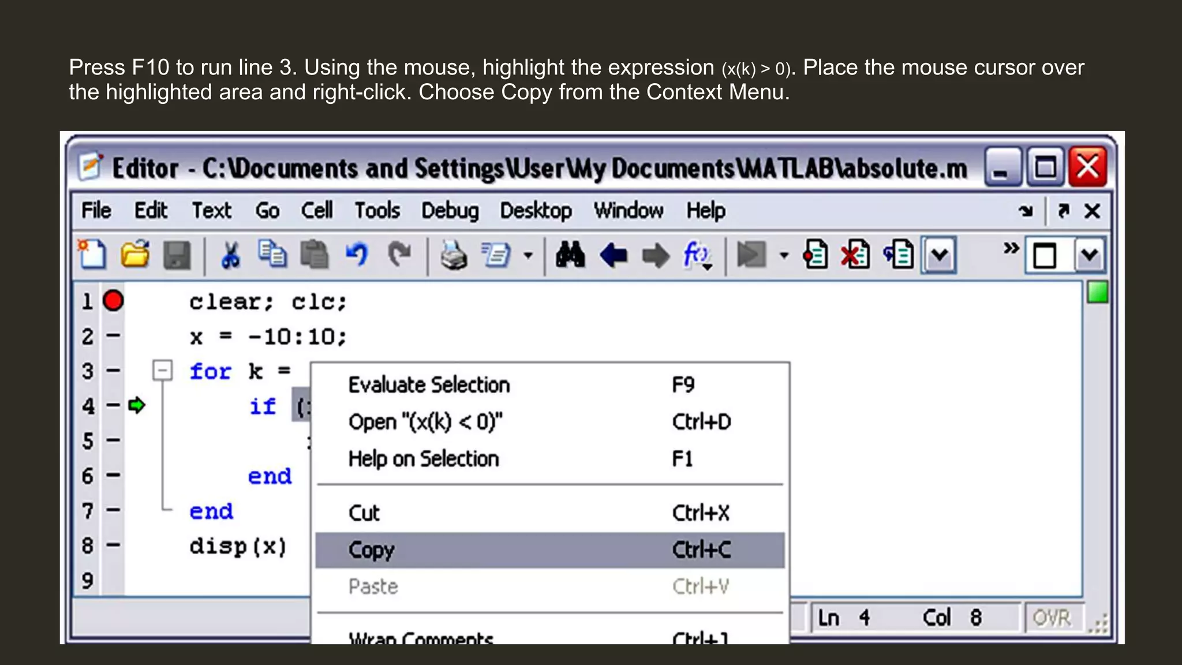Click the Ln 4 status bar field

(844, 618)
